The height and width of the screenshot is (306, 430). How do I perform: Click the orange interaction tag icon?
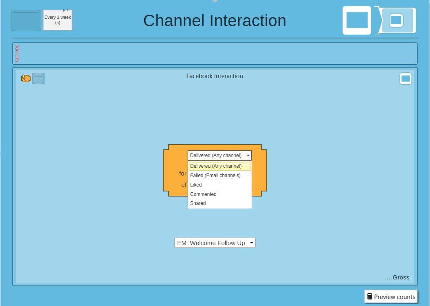[x=25, y=79]
